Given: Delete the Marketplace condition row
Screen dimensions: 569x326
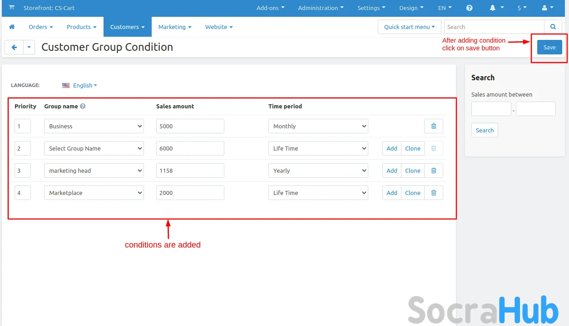Looking at the screenshot, I should [433, 193].
